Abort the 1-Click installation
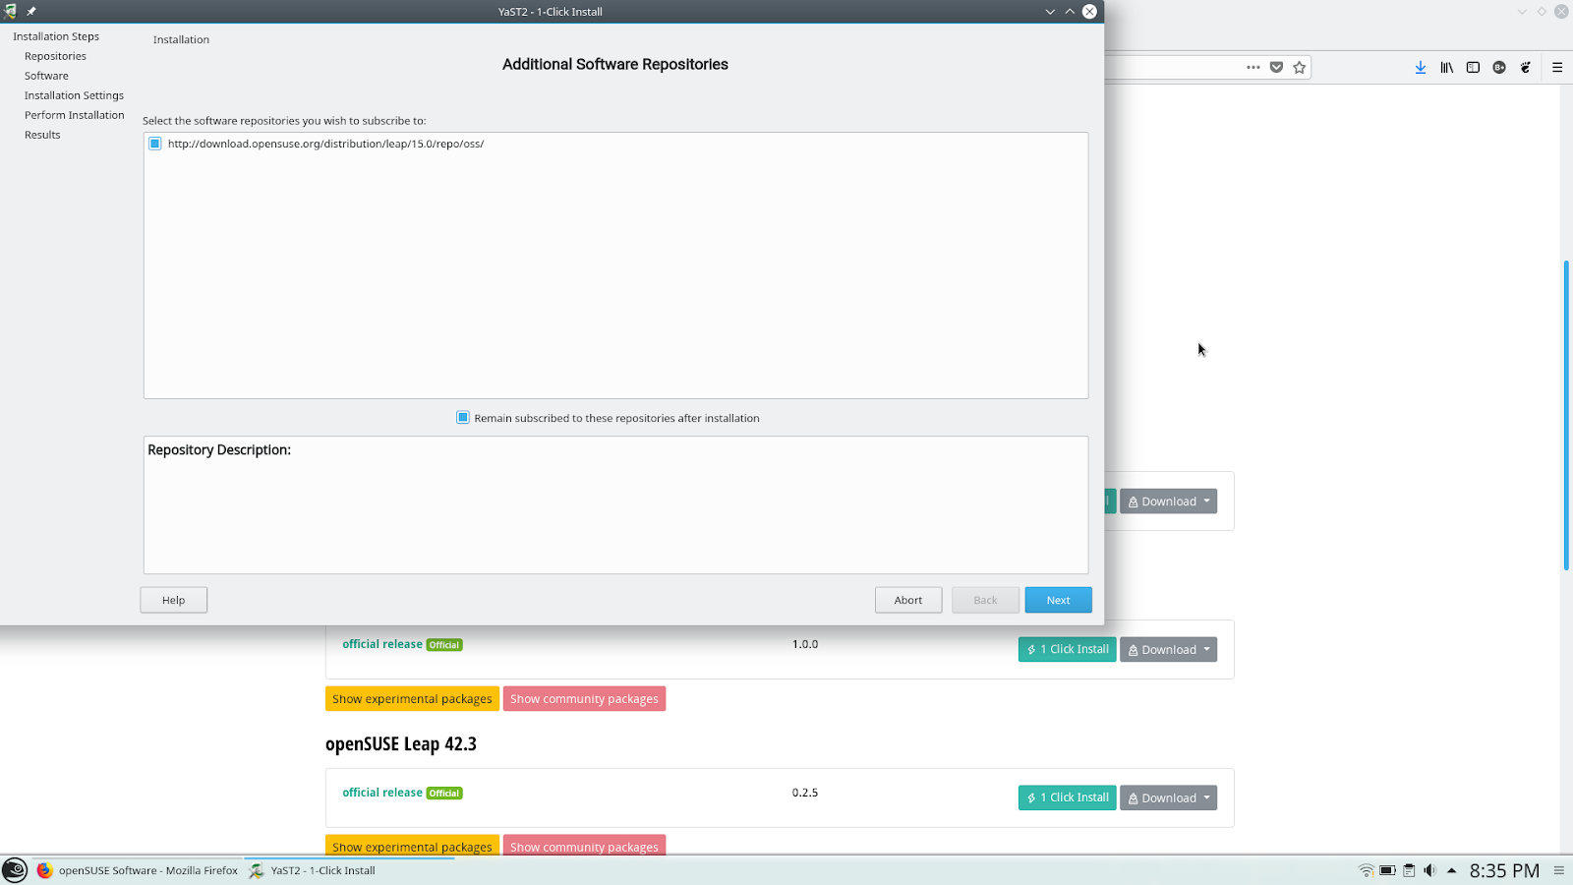The width and height of the screenshot is (1573, 885). tap(908, 600)
